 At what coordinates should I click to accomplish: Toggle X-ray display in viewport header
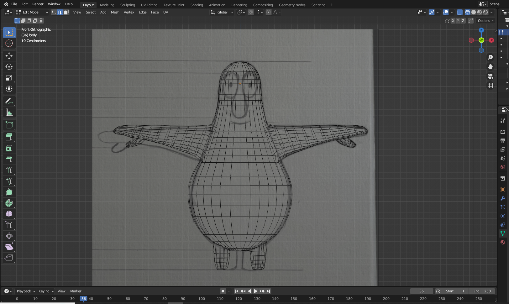point(459,12)
